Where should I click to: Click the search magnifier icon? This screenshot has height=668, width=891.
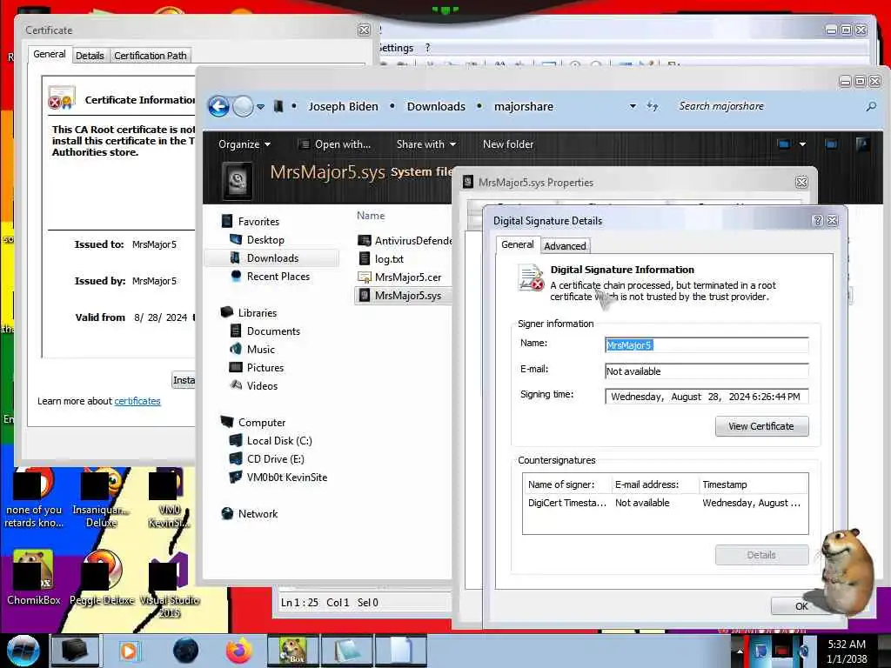tap(870, 106)
